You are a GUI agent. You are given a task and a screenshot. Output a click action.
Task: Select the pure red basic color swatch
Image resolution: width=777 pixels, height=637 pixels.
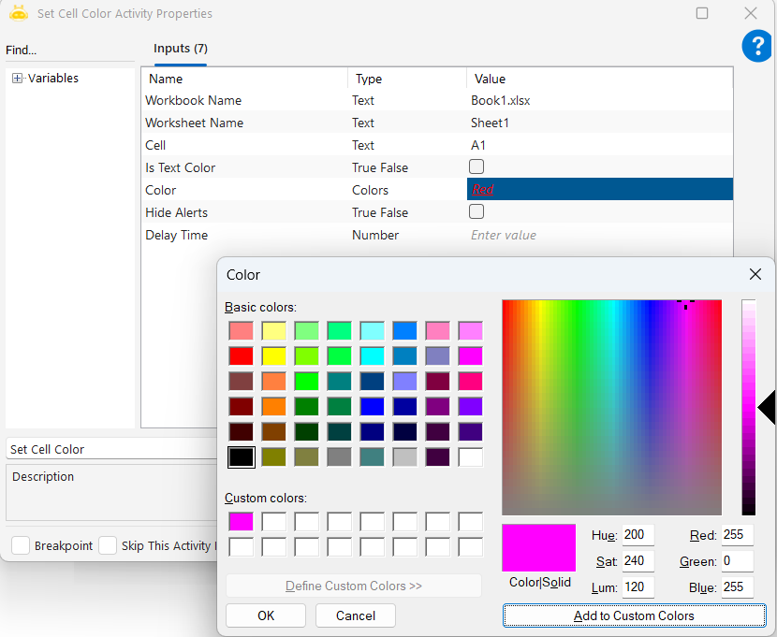(241, 355)
